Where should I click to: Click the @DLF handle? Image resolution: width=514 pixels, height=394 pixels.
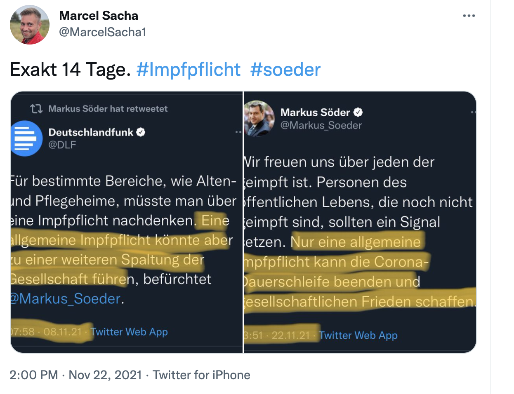click(62, 145)
